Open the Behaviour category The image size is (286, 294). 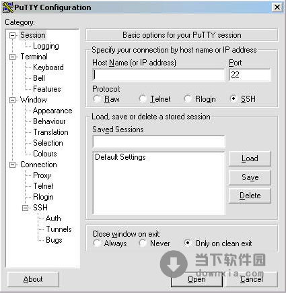coord(49,121)
